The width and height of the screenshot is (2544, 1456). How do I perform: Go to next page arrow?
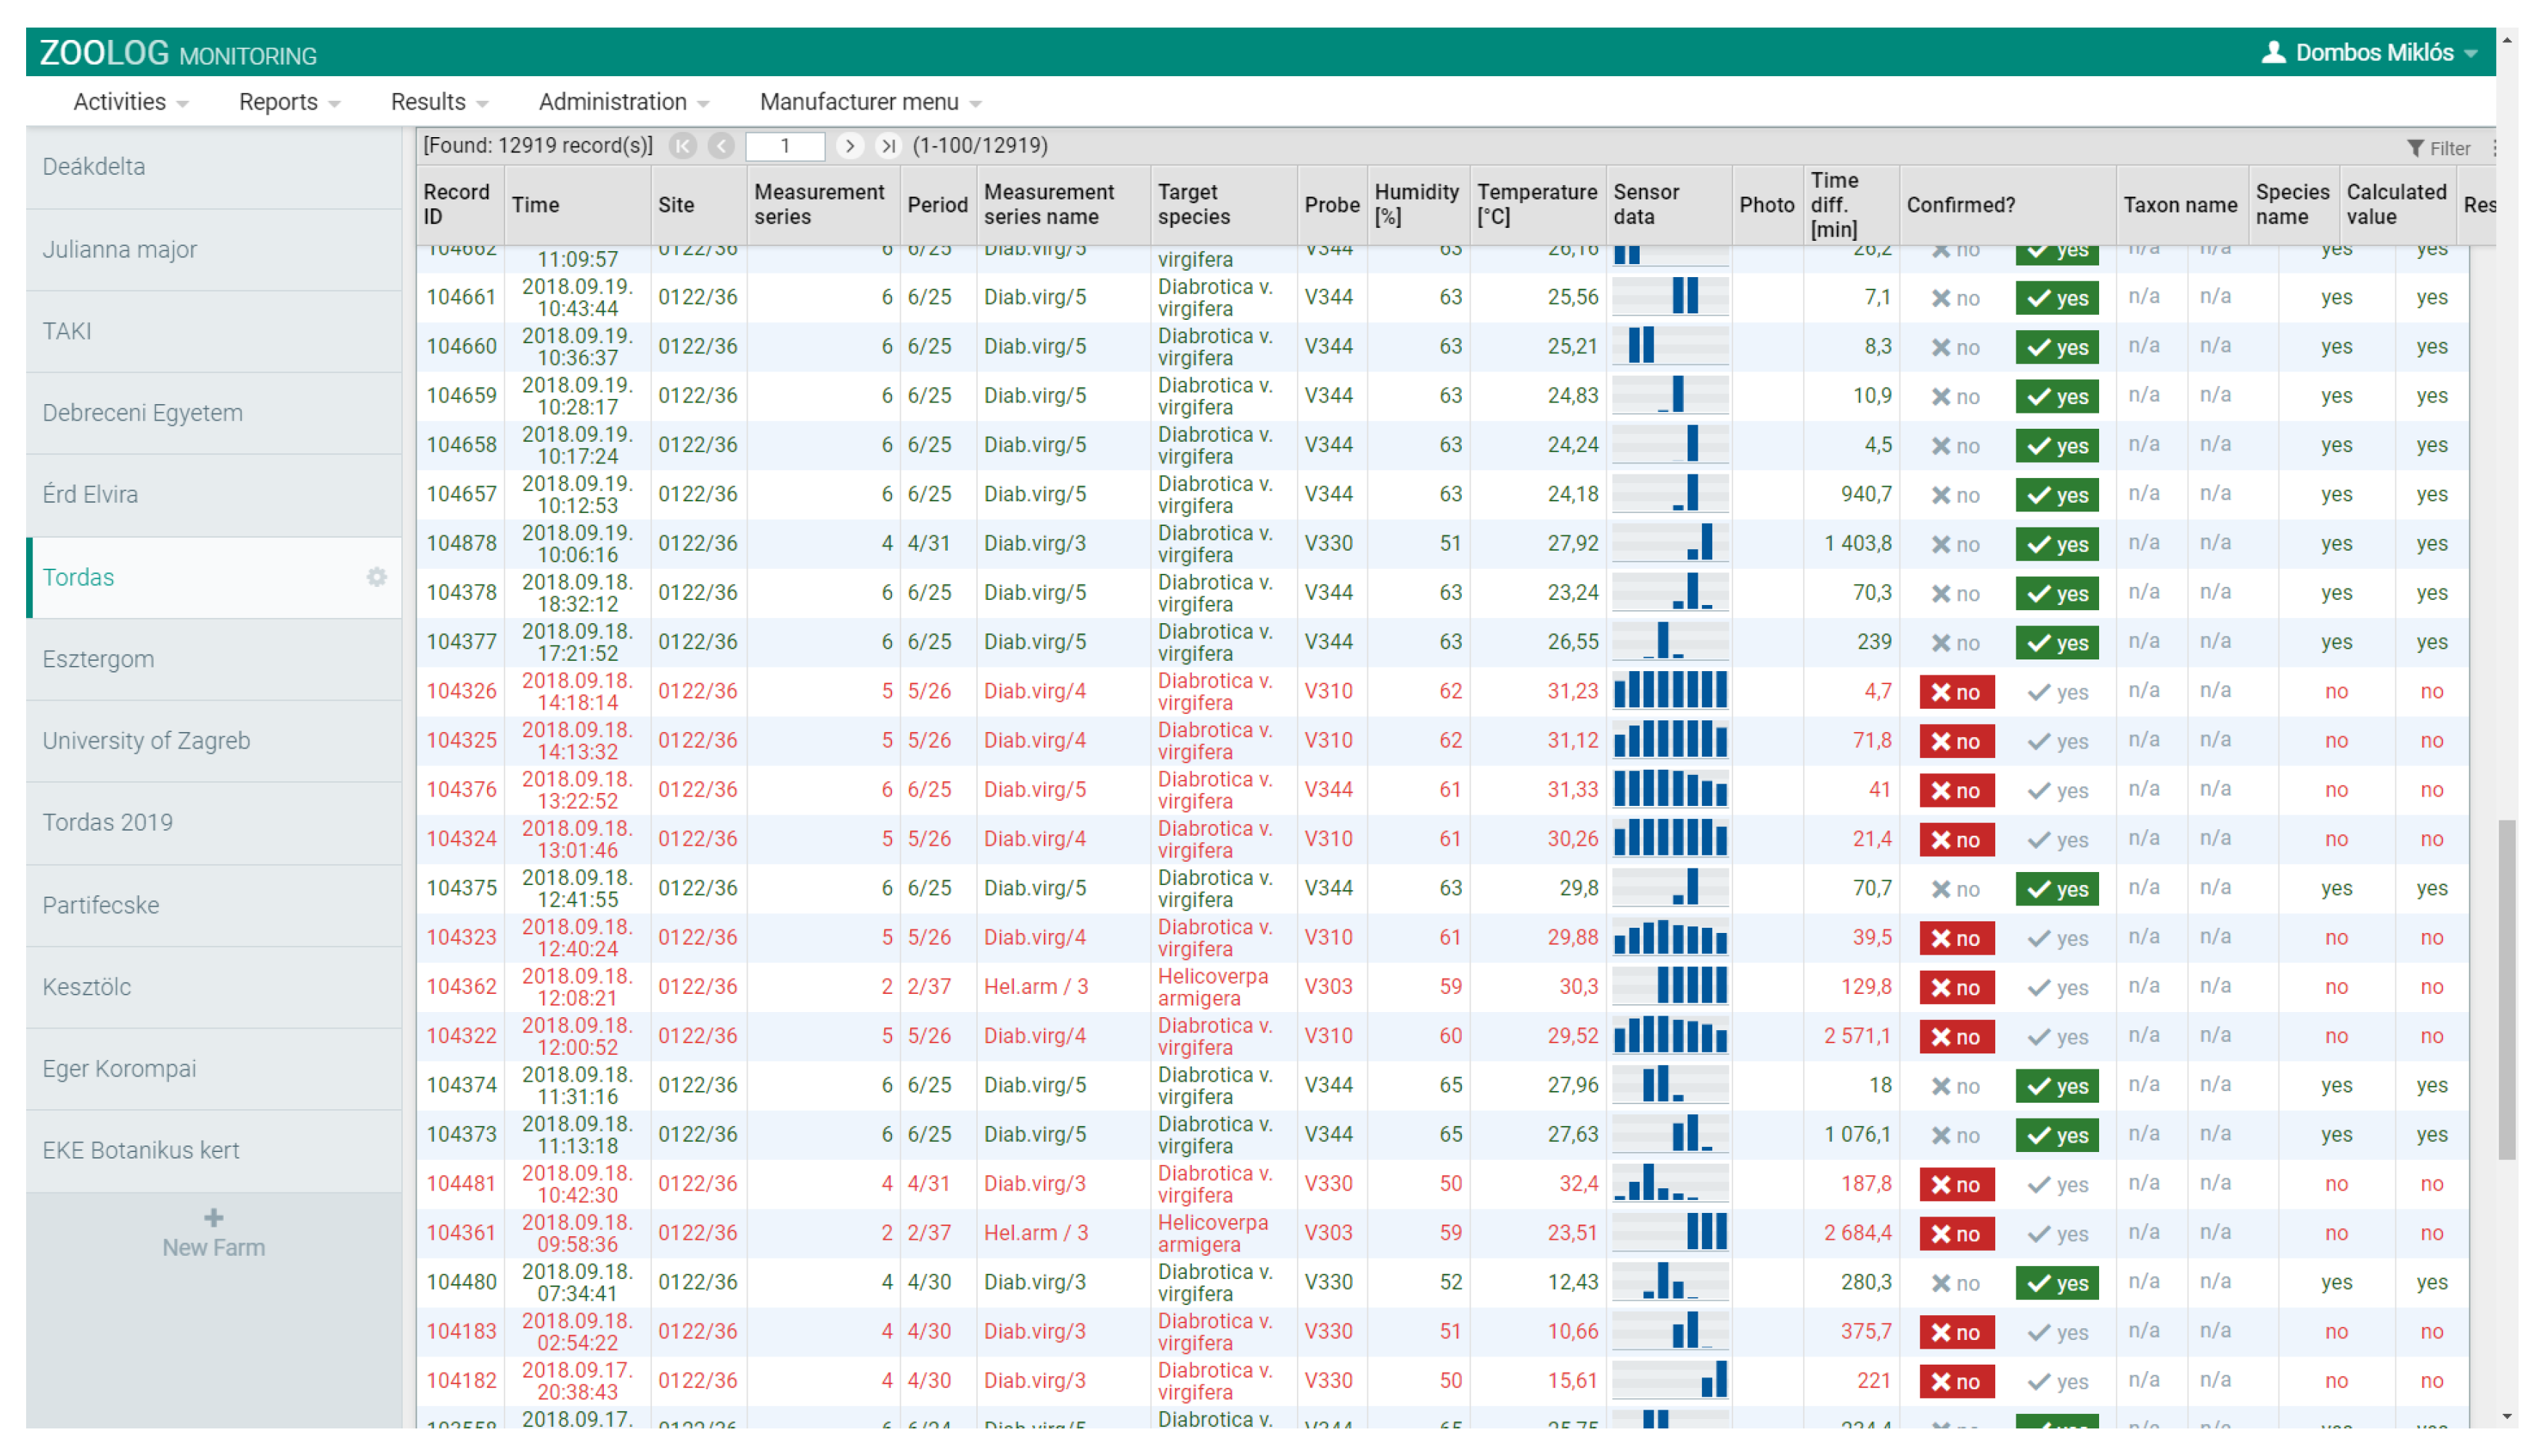pos(849,146)
